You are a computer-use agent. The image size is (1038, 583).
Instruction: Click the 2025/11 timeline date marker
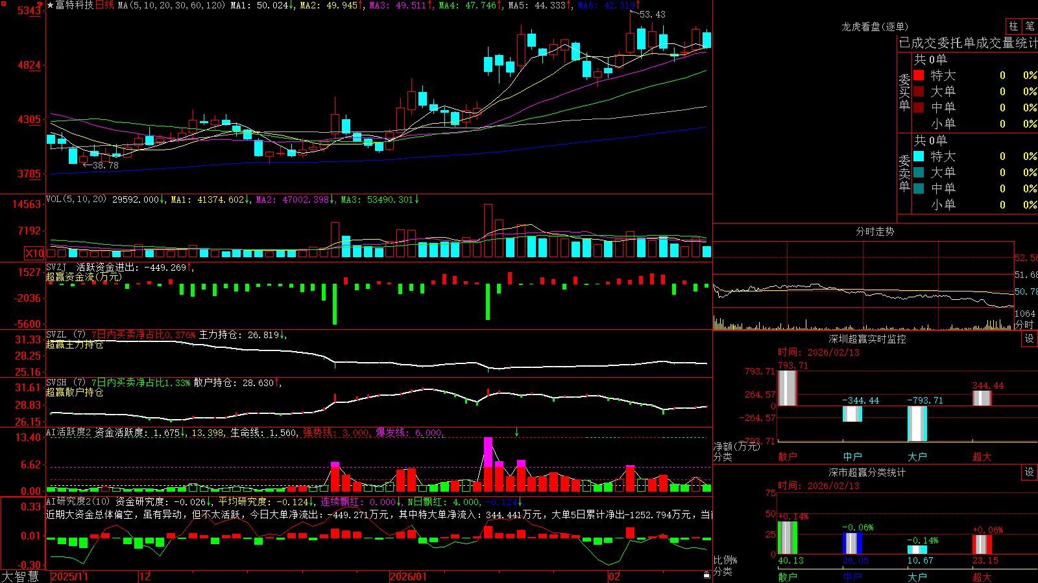(x=69, y=577)
